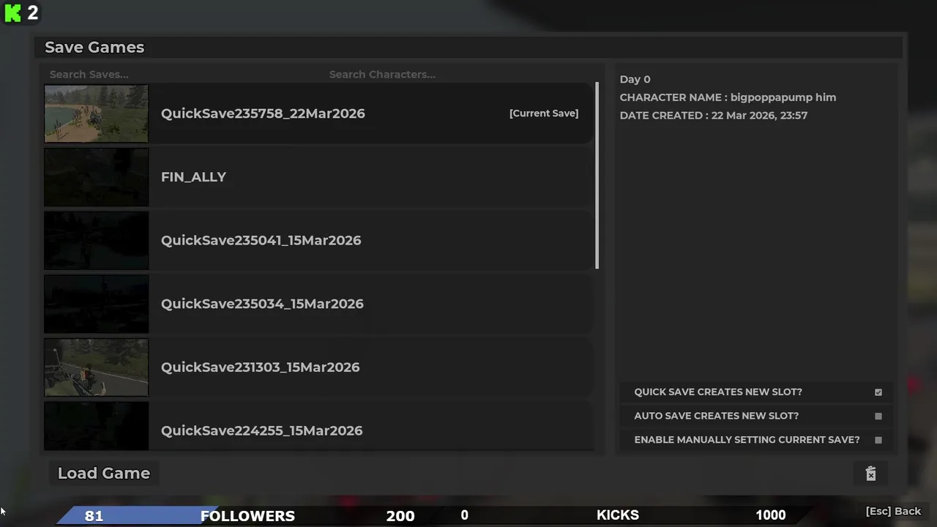Click the Save Games title
The width and height of the screenshot is (937, 527).
pos(94,48)
